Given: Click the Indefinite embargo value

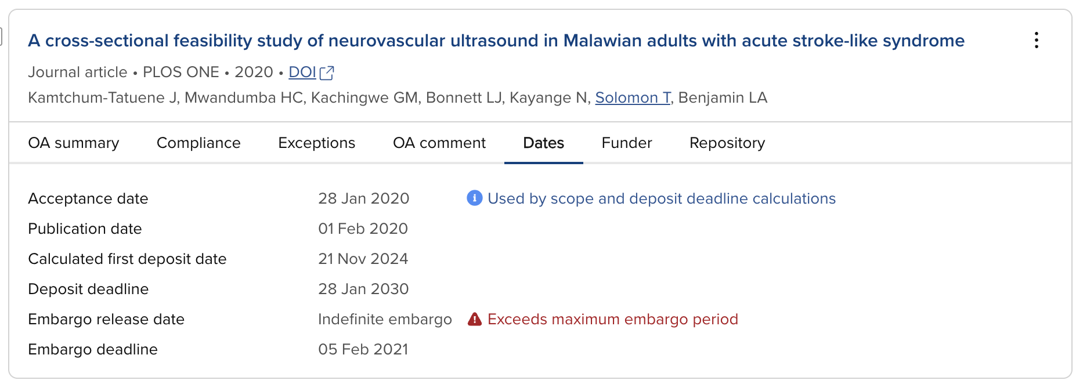Looking at the screenshot, I should 385,319.
